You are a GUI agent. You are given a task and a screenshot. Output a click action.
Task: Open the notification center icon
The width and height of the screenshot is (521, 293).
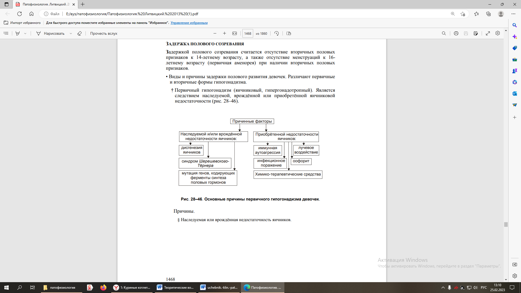click(512, 288)
